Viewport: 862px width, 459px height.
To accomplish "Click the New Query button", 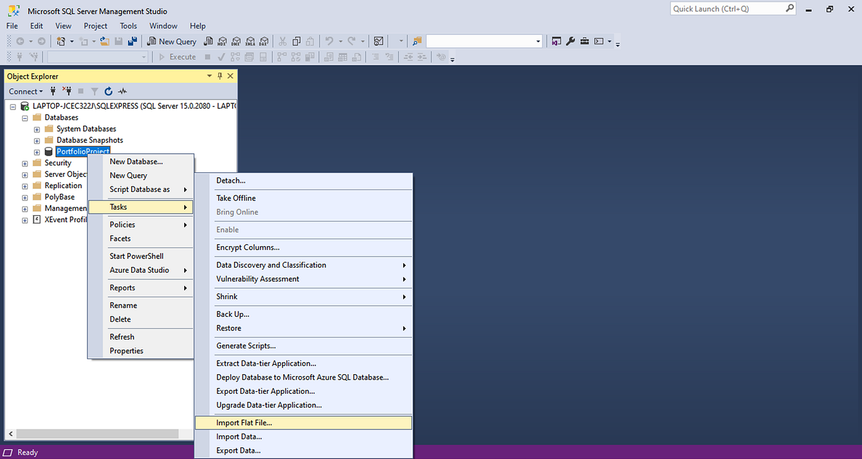I will (x=172, y=41).
